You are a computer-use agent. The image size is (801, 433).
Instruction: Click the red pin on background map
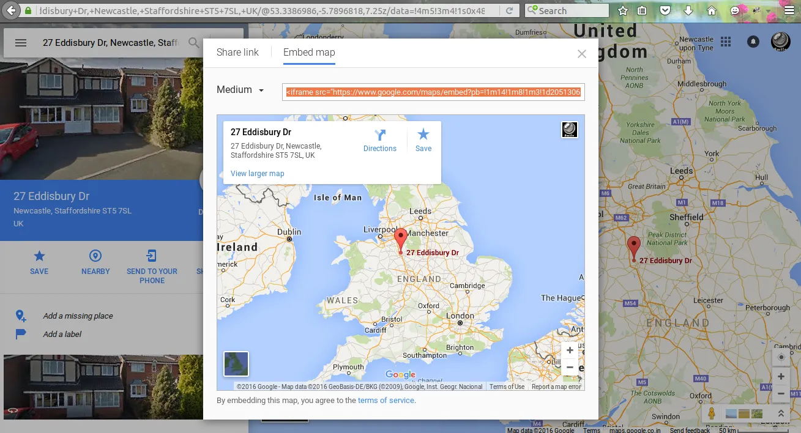pos(634,249)
